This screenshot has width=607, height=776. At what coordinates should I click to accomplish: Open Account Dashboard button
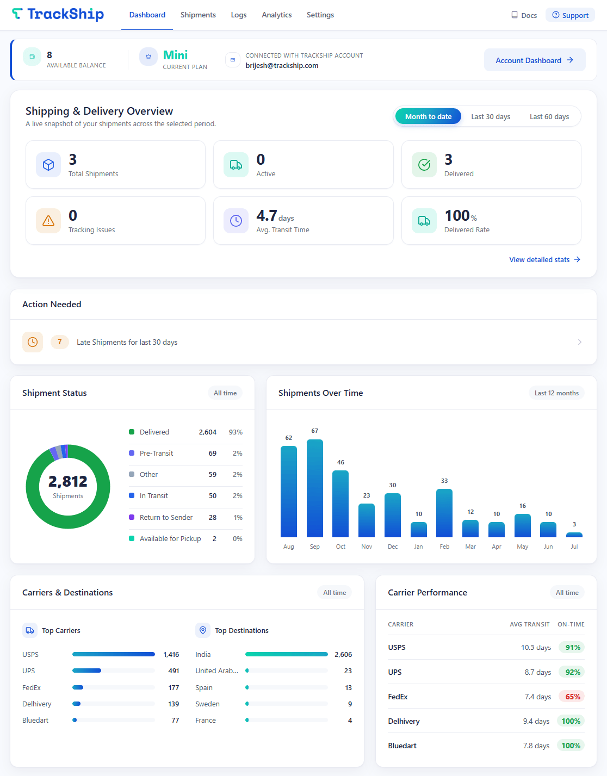pyautogui.click(x=535, y=60)
